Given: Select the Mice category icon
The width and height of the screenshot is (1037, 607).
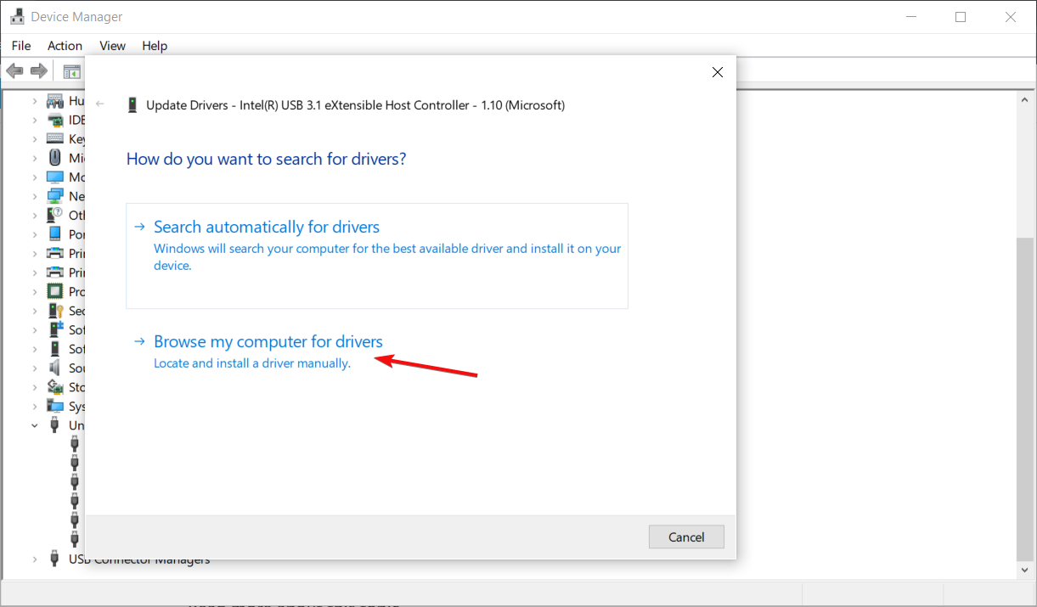Looking at the screenshot, I should 55,158.
